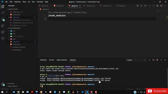
Task: Click the Ln 2, Col 1 status bar entry
Action: point(130,89)
